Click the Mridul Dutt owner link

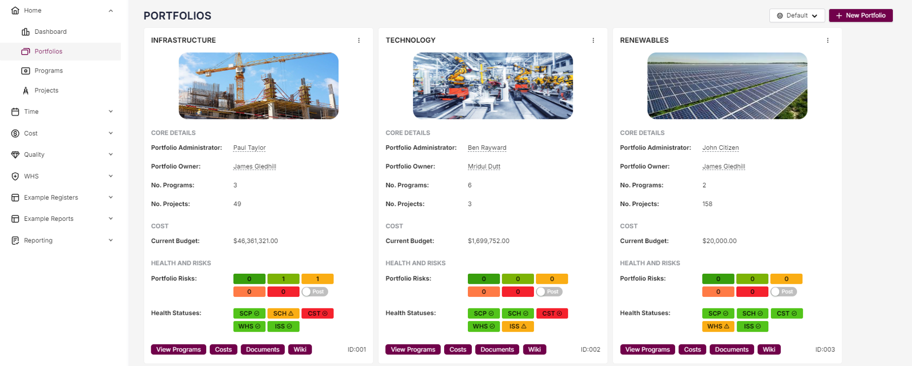pyautogui.click(x=484, y=166)
